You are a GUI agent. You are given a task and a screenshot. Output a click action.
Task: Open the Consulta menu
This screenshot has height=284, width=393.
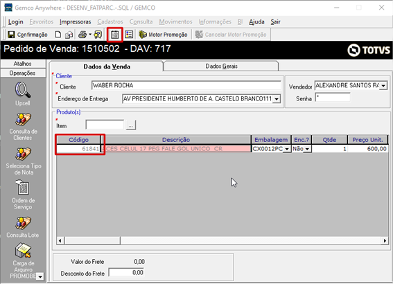coord(141,21)
